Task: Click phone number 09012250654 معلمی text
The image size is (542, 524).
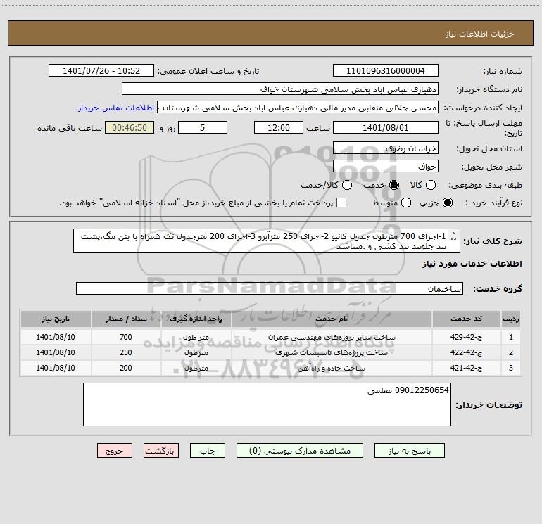Action: (x=408, y=390)
